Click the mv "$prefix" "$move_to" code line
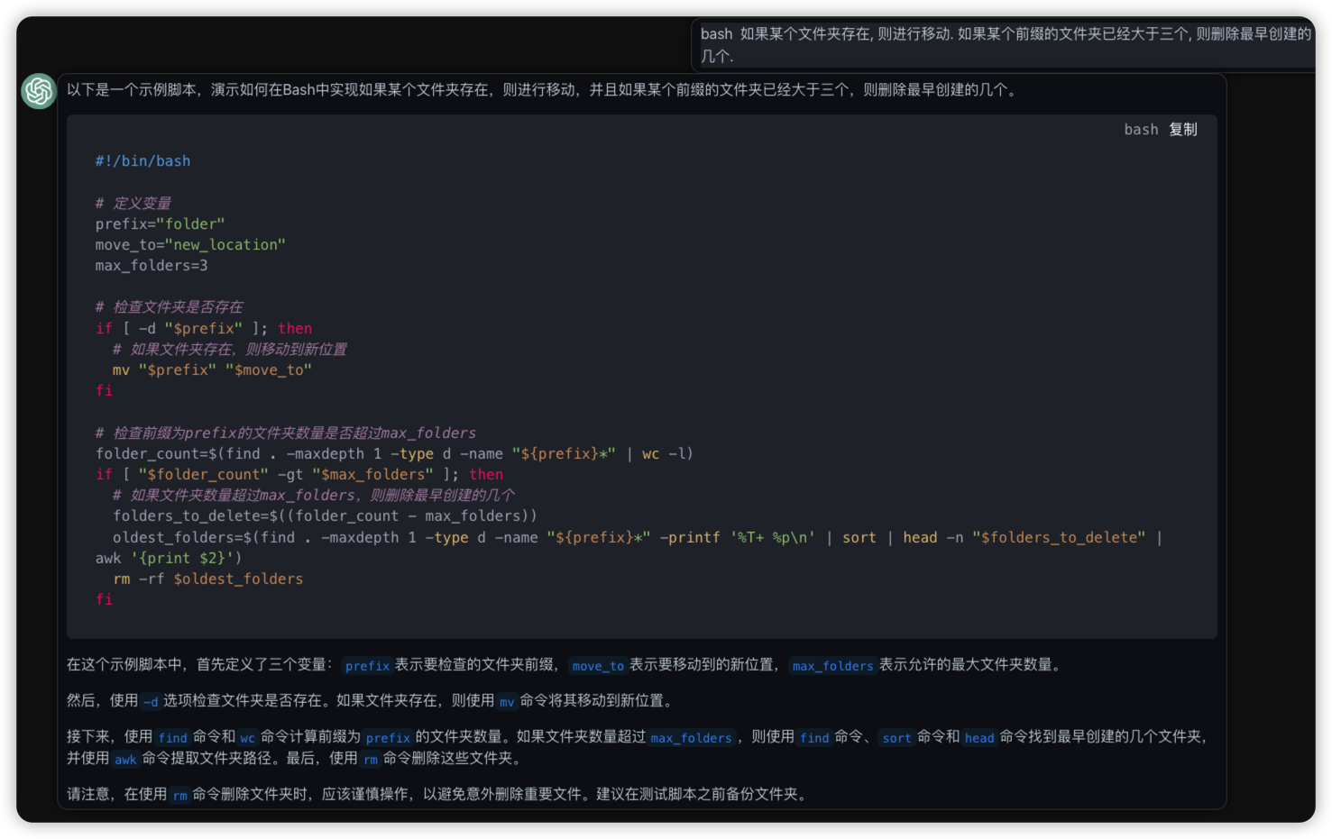Image resolution: width=1332 pixels, height=839 pixels. coord(211,370)
